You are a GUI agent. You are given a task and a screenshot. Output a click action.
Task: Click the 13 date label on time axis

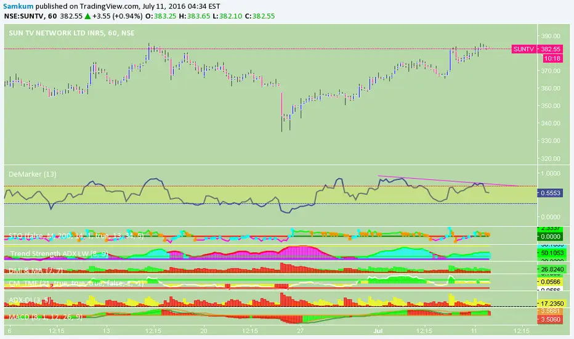[106, 330]
